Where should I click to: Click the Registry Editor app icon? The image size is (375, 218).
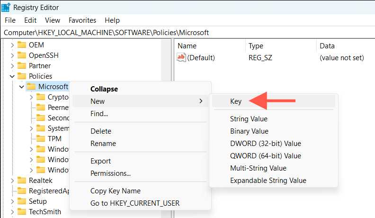(7, 8)
